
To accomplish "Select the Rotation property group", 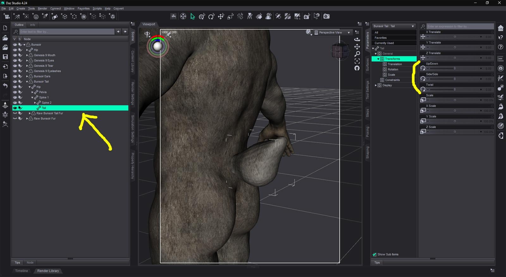I will click(x=393, y=69).
